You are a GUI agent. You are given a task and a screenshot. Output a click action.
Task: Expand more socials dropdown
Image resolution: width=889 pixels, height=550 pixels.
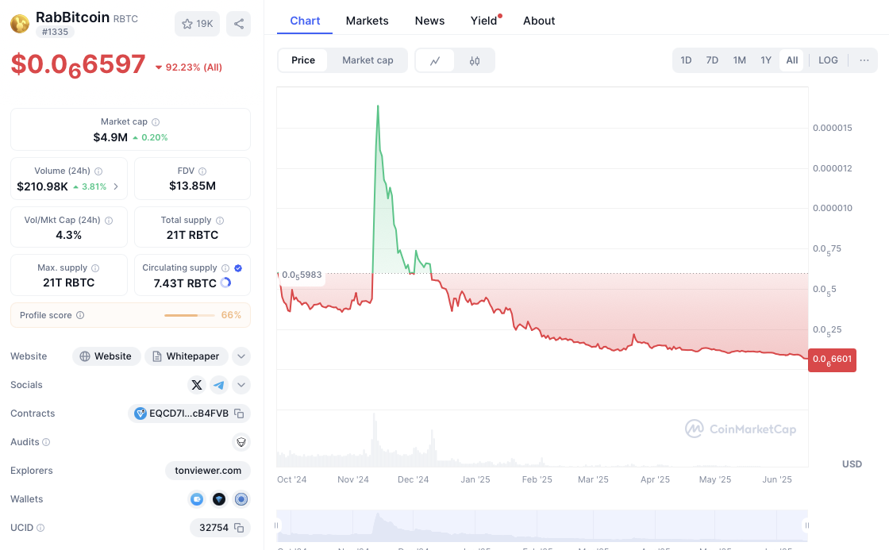pos(241,385)
